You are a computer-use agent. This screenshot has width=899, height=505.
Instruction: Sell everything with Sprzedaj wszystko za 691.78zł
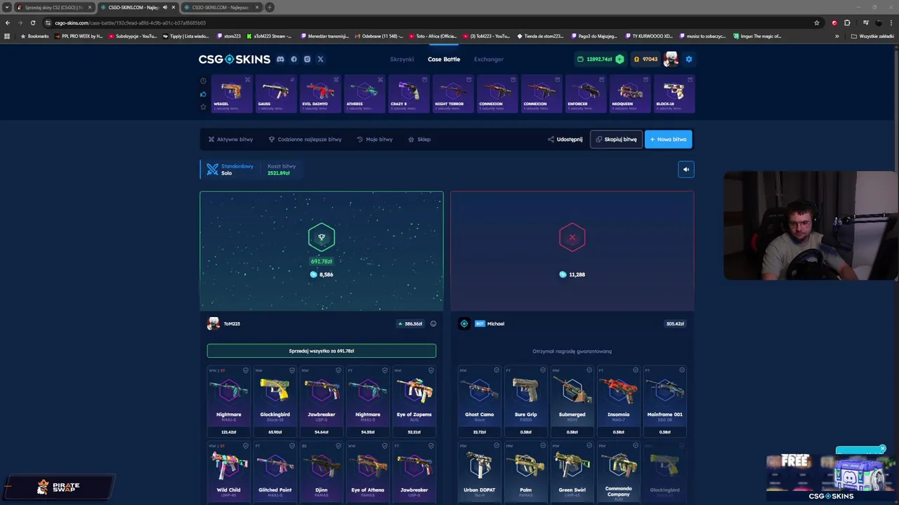(x=321, y=351)
